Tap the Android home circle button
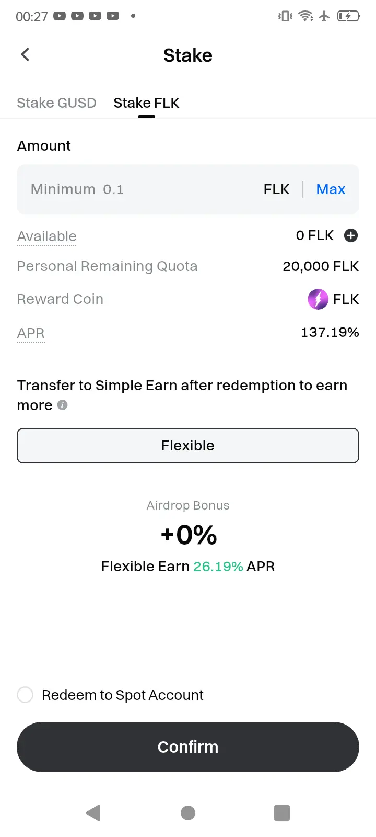Viewport: 376px width, 837px height. point(188,813)
